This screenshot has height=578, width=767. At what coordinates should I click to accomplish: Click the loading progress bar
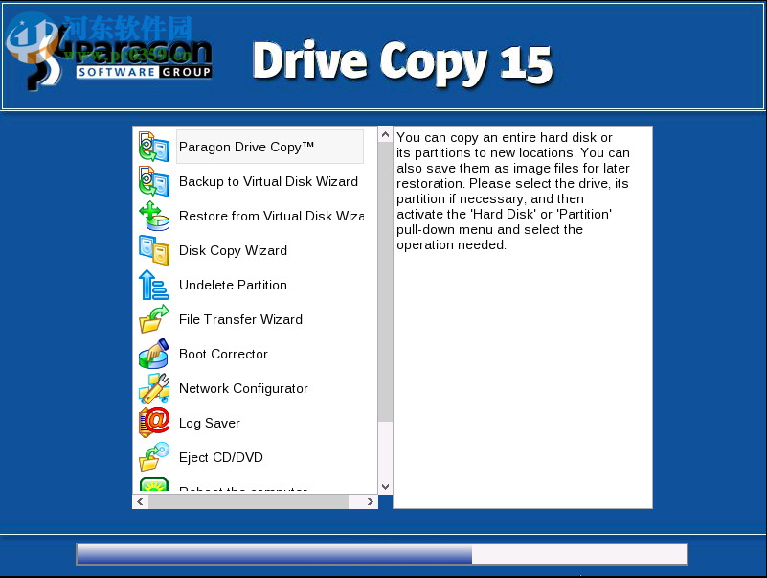tap(382, 554)
